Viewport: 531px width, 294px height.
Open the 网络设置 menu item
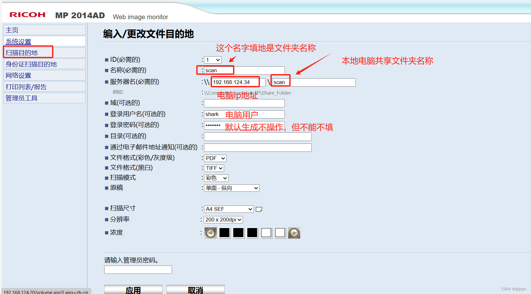tap(45, 75)
